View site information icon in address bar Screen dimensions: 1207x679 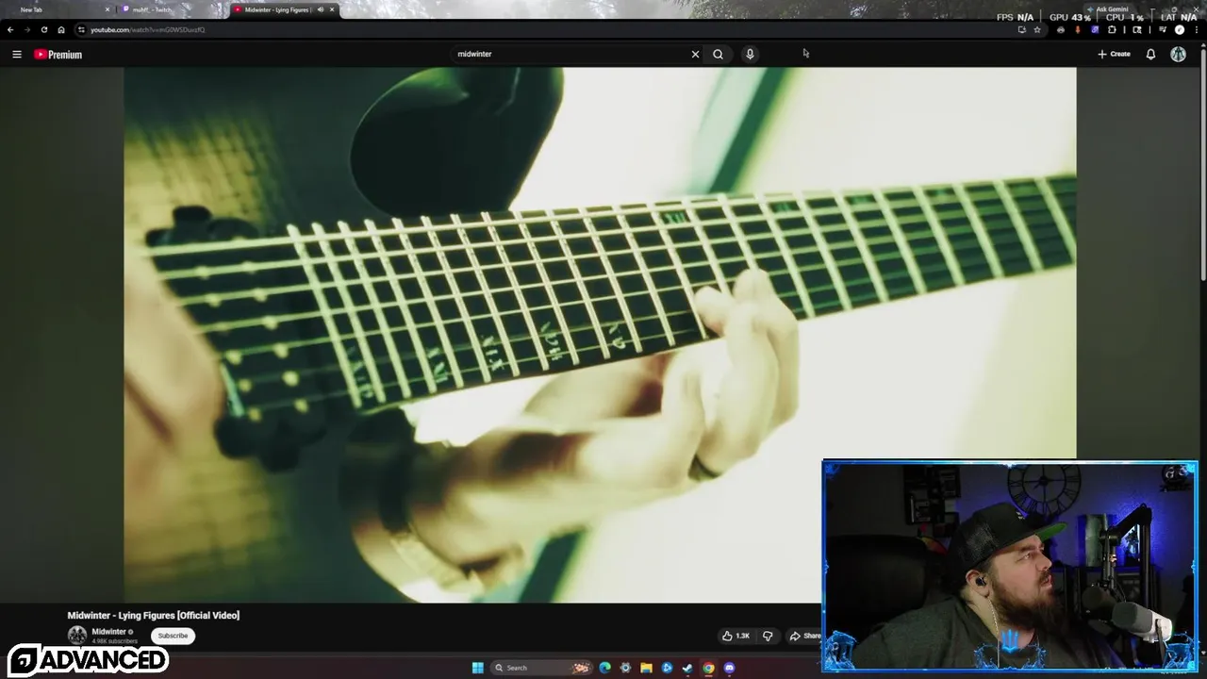click(x=81, y=29)
